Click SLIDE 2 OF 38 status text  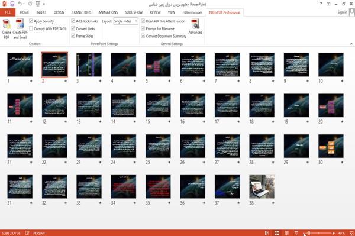click(x=11, y=233)
